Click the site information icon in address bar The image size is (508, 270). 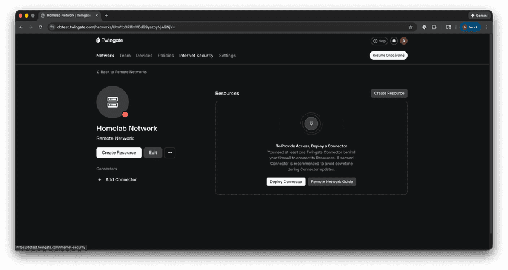[x=52, y=27]
